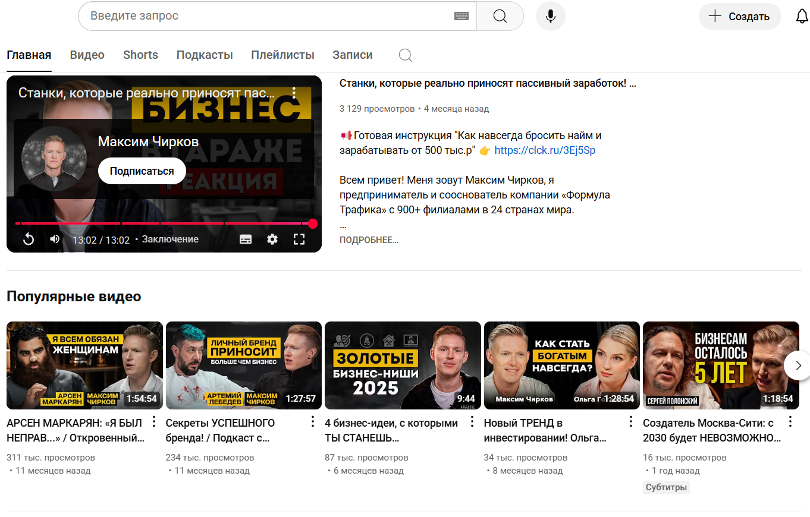Open the Популярные видео section heading
Screen dimensions: 810x517
click(x=74, y=297)
